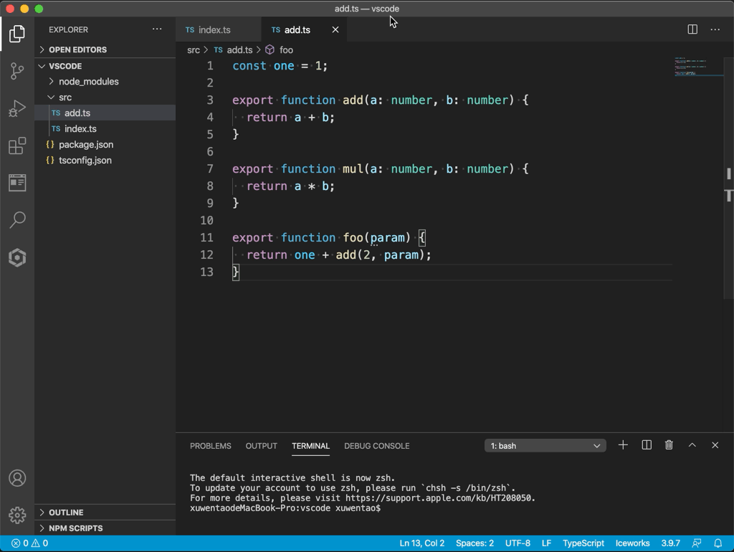Switch to the PROBLEMS panel tab
734x552 pixels.
tap(210, 446)
